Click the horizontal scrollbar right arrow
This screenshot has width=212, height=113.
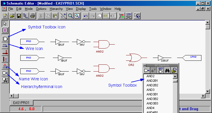click(x=203, y=96)
